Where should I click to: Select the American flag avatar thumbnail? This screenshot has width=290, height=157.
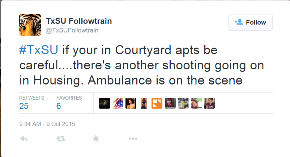tap(118, 103)
